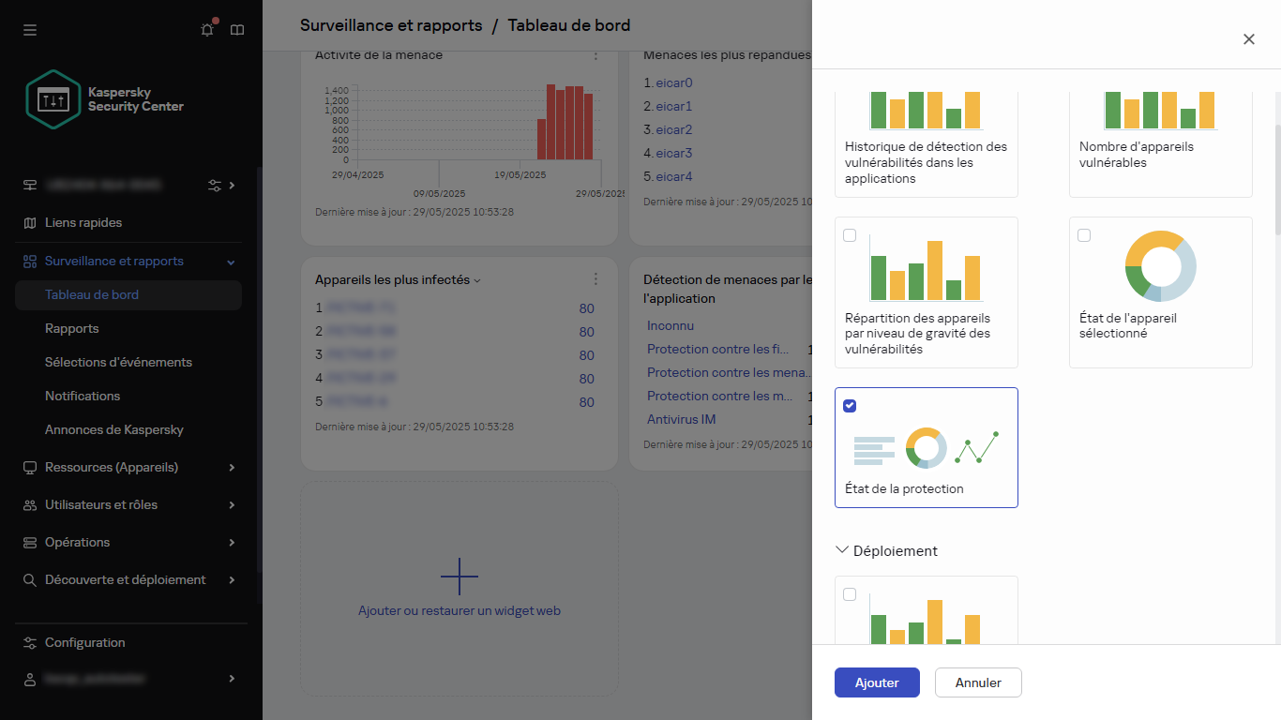Uncheck the État de la protection widget
This screenshot has width=1281, height=720.
tap(850, 405)
